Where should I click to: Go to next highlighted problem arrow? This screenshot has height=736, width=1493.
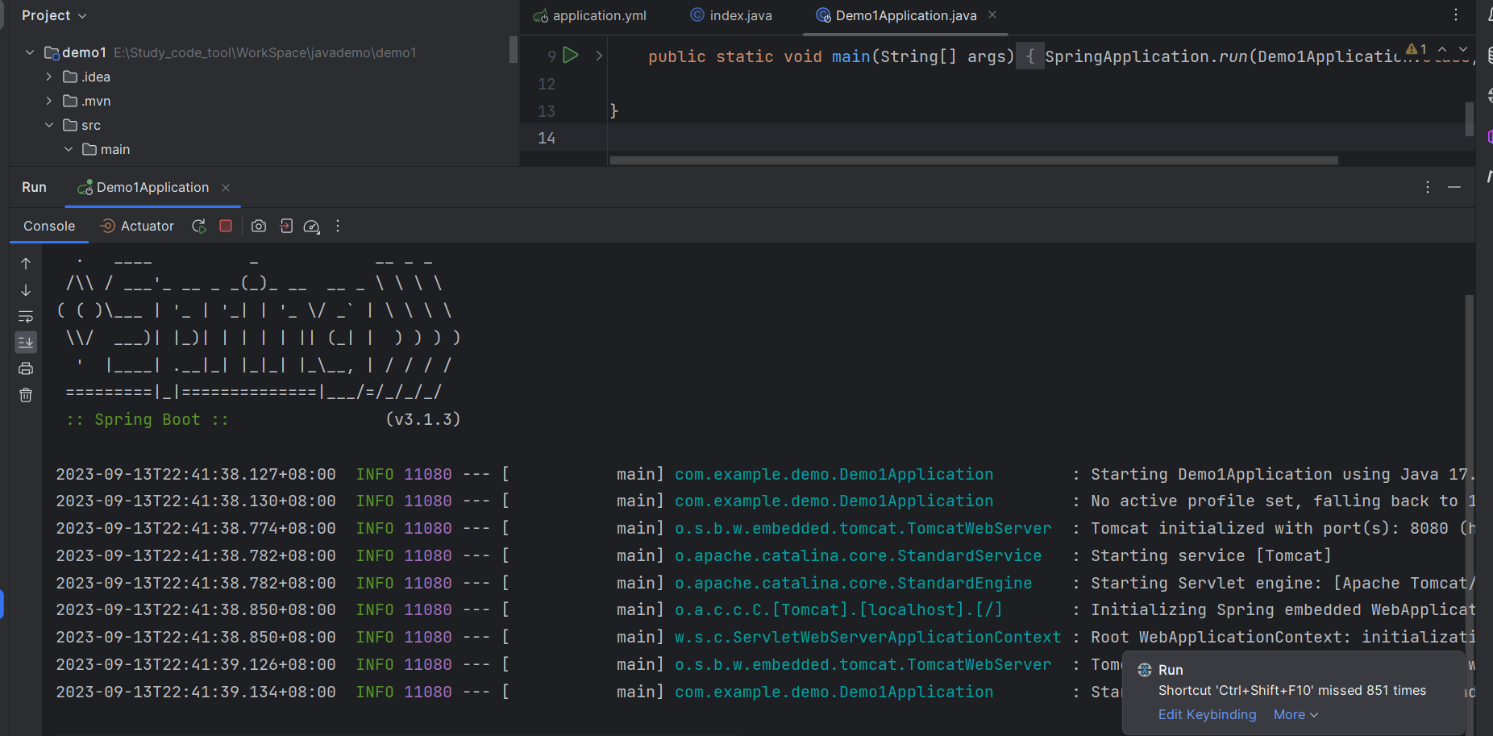point(1463,49)
